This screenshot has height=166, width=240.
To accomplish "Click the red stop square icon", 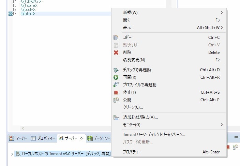I will coord(116,93).
